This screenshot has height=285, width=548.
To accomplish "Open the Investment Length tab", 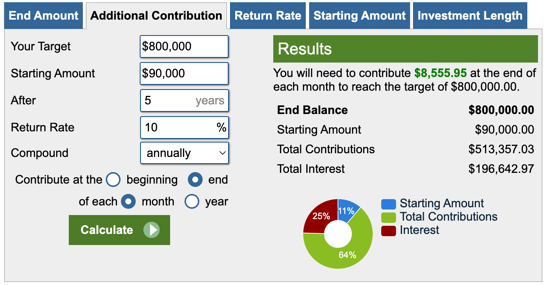I will [x=470, y=16].
